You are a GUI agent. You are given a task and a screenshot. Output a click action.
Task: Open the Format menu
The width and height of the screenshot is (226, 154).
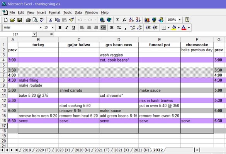tap(54, 13)
